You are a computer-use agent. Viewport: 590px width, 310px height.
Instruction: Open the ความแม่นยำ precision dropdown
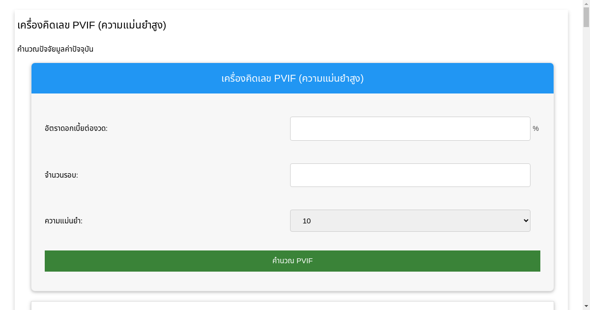(x=410, y=220)
